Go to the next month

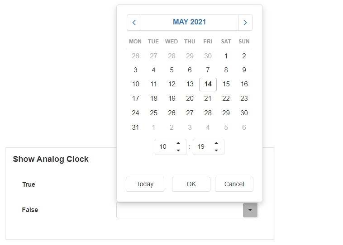click(245, 23)
